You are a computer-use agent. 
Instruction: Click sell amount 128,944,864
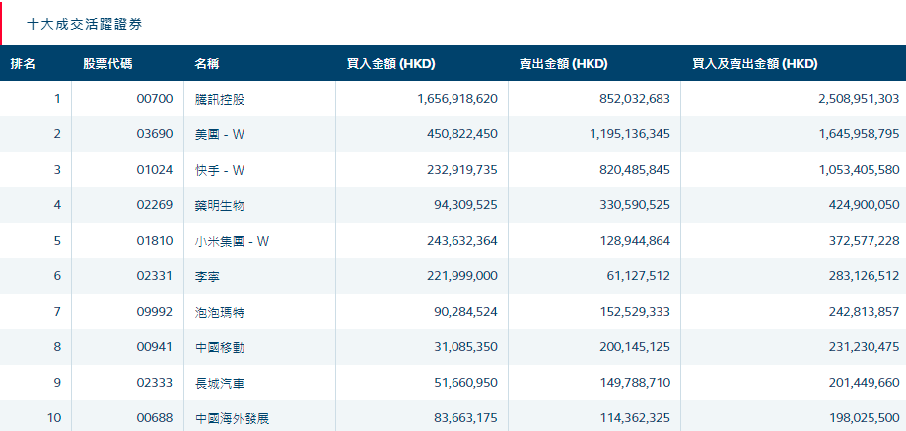point(634,241)
